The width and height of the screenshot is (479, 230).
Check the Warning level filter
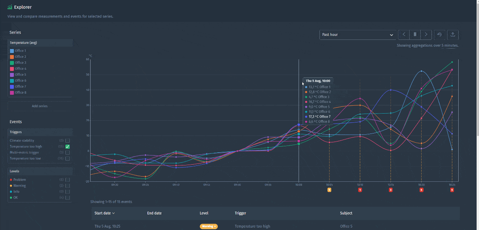click(x=68, y=185)
